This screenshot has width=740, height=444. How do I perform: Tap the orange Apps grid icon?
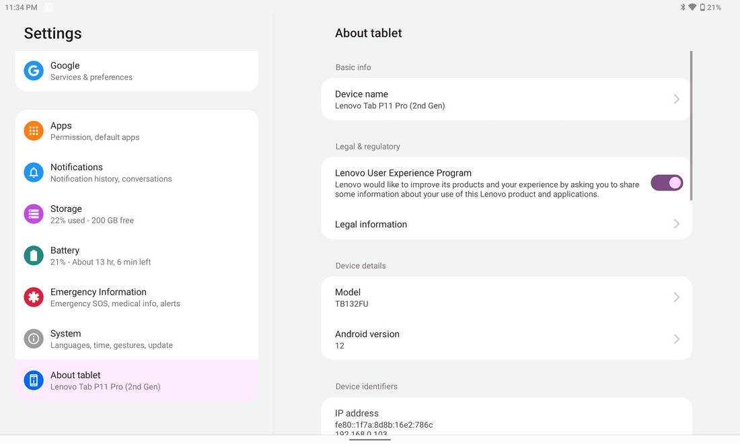34,131
